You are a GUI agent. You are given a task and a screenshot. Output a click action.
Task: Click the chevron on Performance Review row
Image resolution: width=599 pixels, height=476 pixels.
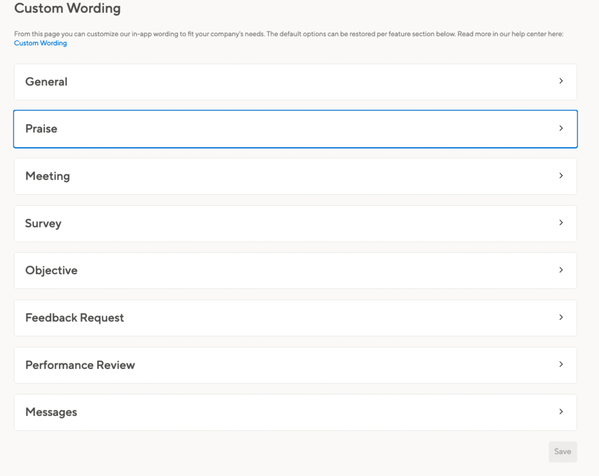561,364
